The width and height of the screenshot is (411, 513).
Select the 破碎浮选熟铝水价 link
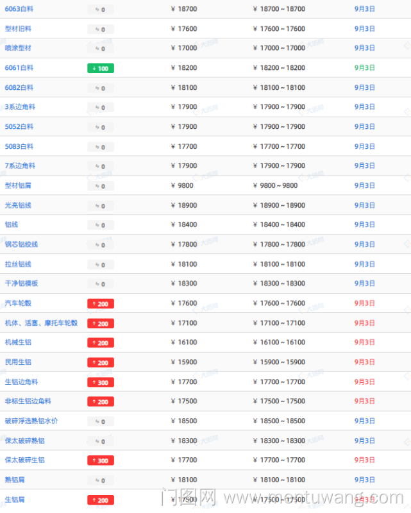[x=31, y=421]
